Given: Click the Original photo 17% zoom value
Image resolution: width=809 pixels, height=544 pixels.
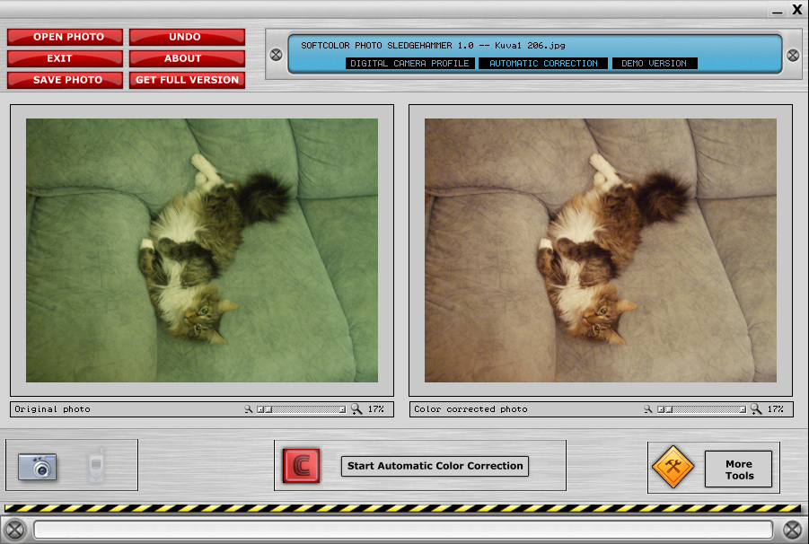Looking at the screenshot, I should click(375, 409).
